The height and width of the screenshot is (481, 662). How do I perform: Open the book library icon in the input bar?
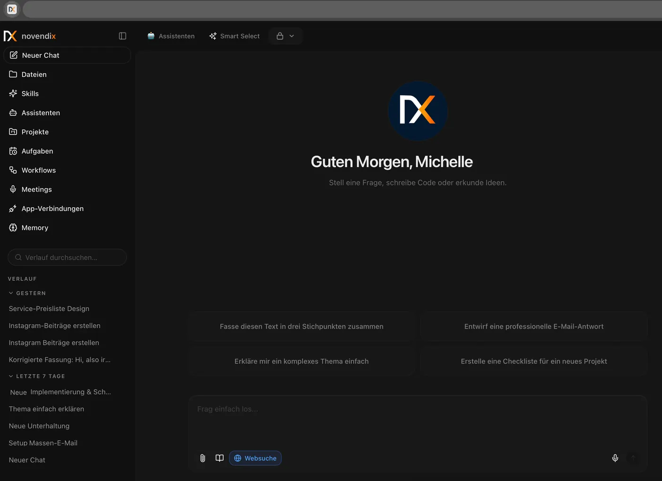[x=219, y=458]
